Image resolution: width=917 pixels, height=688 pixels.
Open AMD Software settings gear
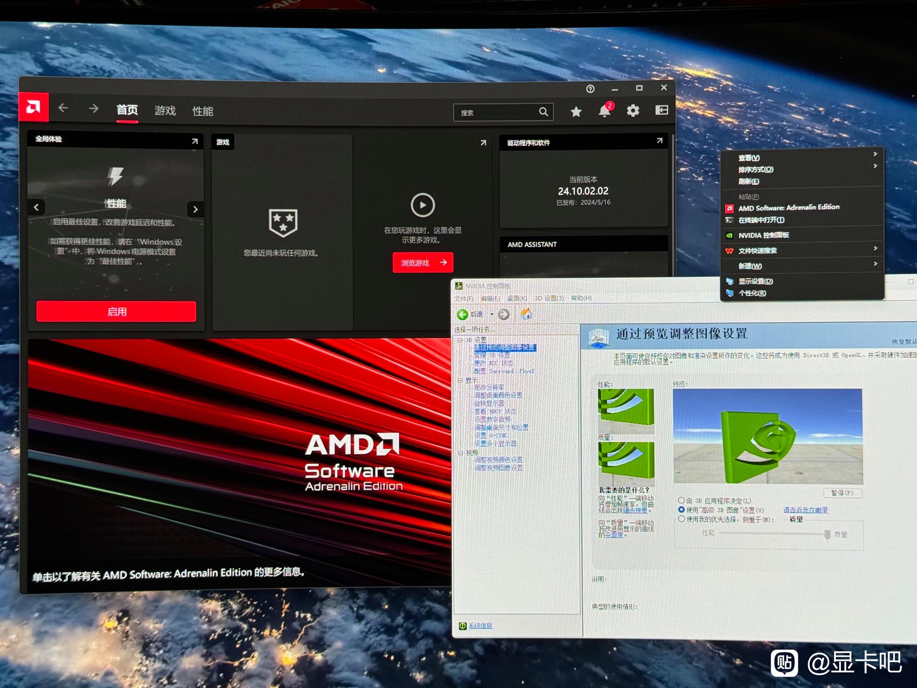[x=633, y=111]
